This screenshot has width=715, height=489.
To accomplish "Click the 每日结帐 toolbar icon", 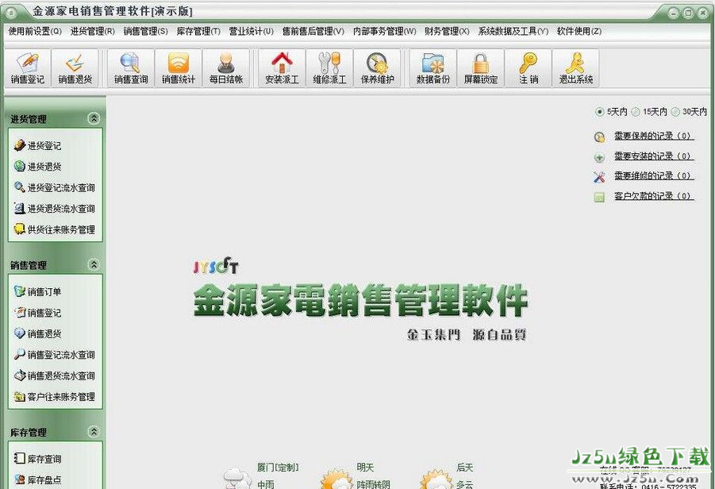I will (226, 68).
